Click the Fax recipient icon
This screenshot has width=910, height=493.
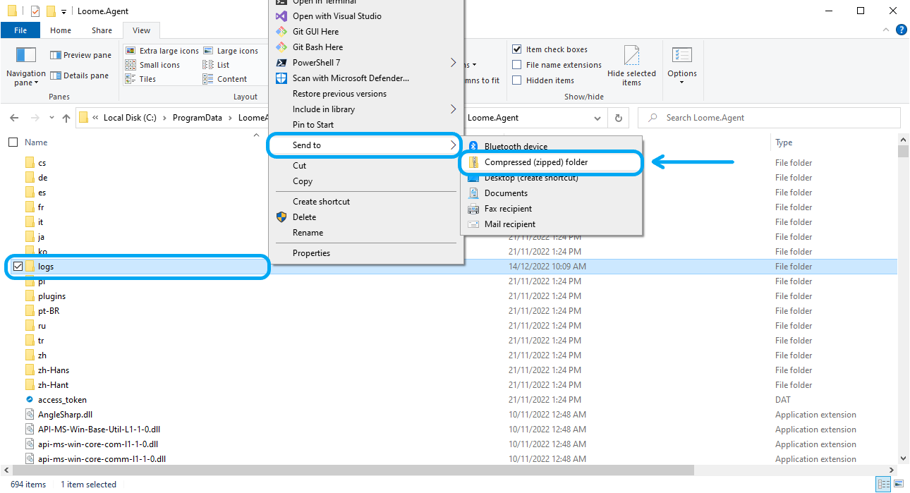pos(473,208)
